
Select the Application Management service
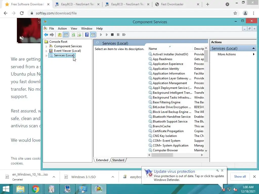[x=170, y=83]
